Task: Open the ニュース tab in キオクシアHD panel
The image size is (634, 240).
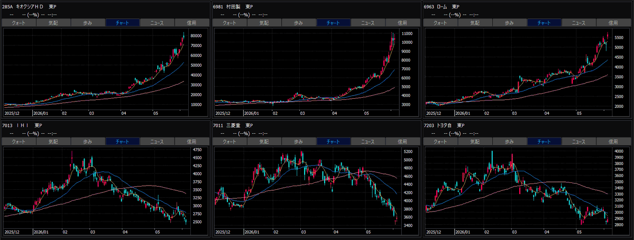Action: [x=157, y=23]
